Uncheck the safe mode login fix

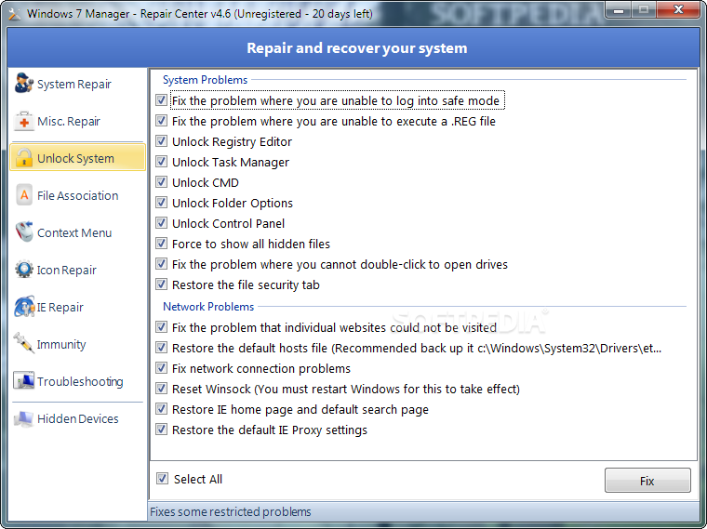161,100
